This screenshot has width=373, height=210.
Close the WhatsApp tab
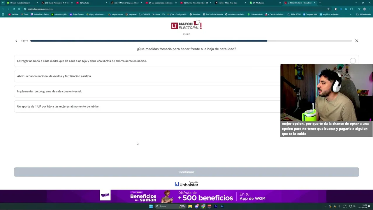tap(280, 3)
